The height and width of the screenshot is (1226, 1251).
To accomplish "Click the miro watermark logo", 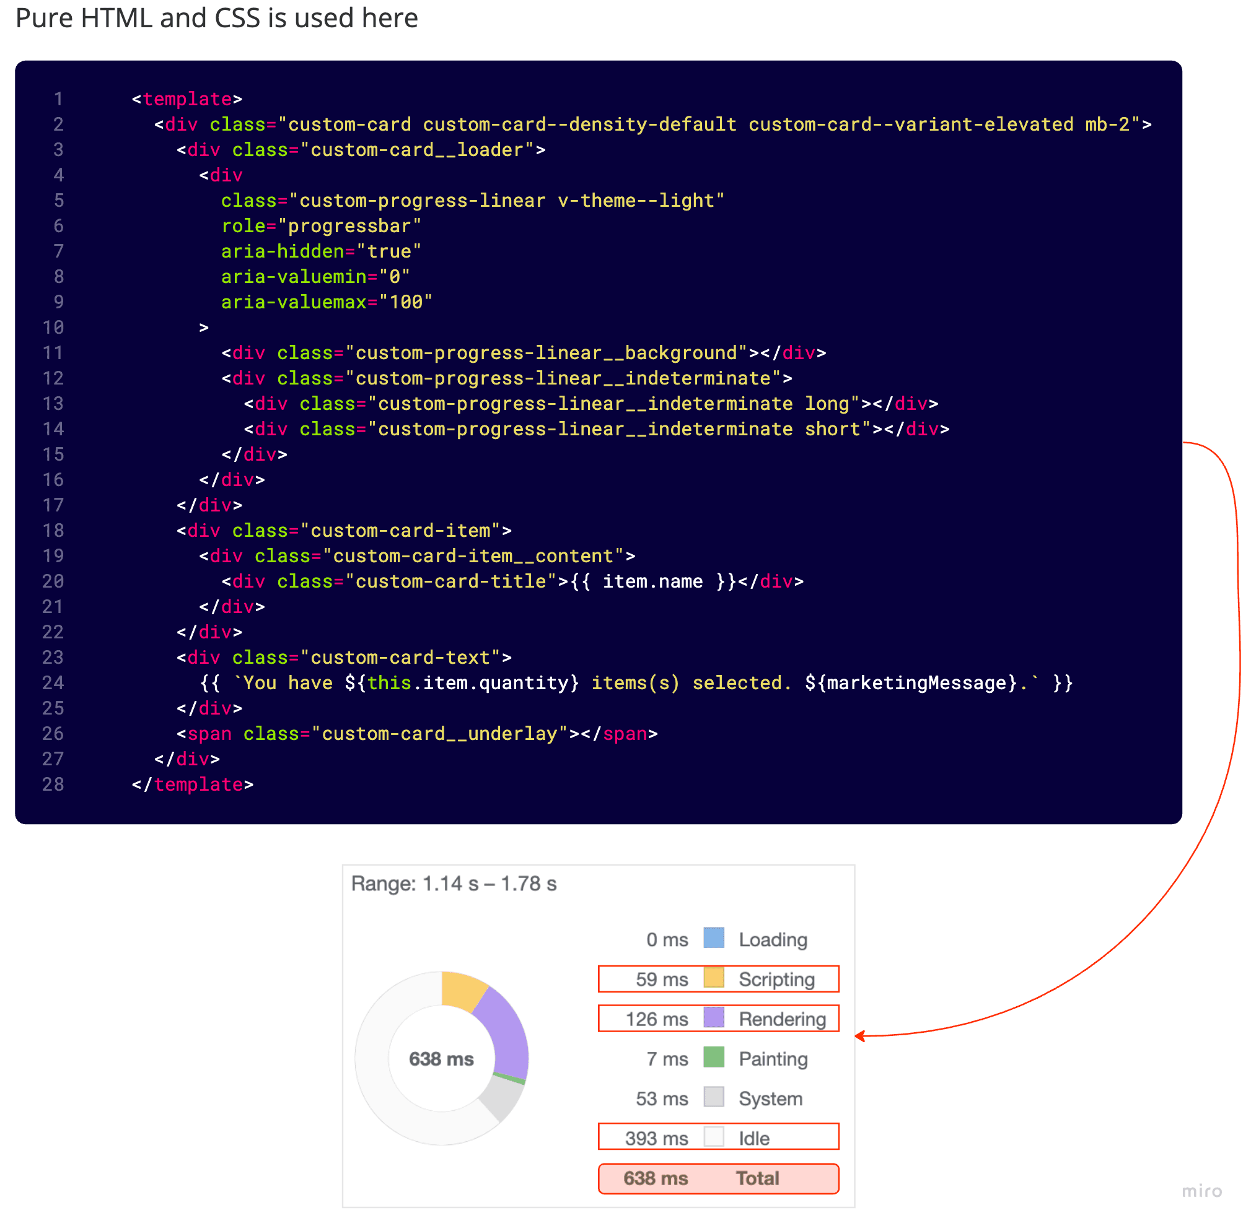I will pos(1201,1191).
